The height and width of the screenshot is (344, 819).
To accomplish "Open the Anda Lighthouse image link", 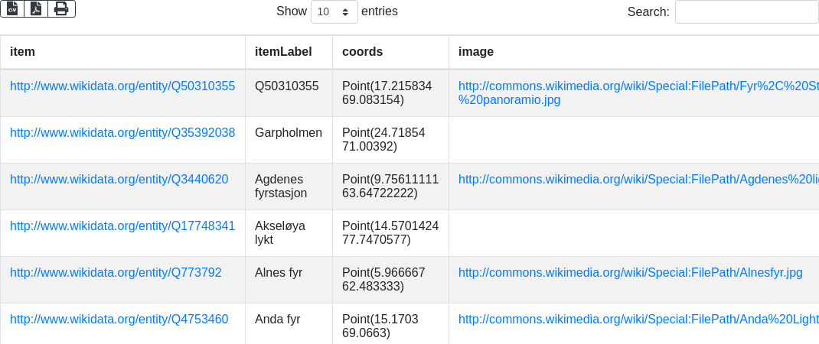I will pos(638,320).
